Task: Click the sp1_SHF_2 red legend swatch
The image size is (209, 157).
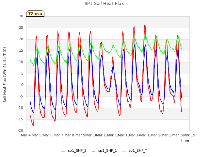Action: coord(63,151)
